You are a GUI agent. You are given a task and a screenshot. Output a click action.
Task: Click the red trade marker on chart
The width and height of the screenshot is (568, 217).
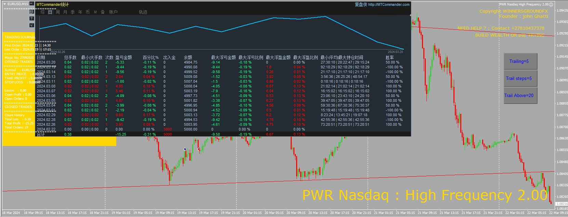pyautogui.click(x=199, y=149)
